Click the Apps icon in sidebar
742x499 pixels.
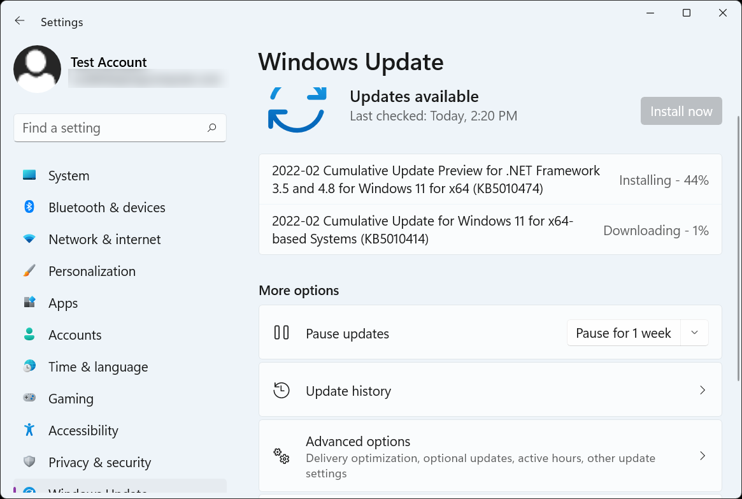pos(29,302)
